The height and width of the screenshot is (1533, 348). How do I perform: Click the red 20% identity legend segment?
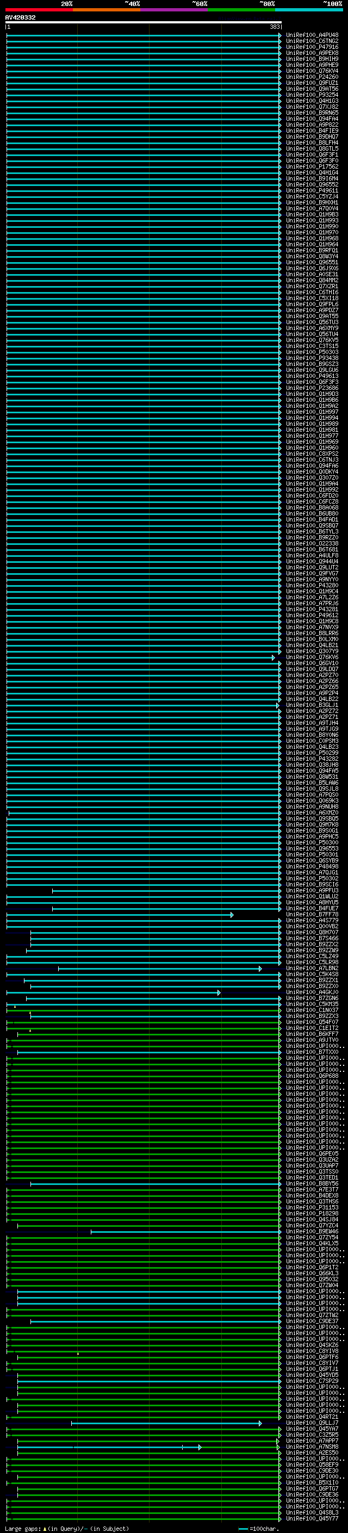(x=39, y=10)
